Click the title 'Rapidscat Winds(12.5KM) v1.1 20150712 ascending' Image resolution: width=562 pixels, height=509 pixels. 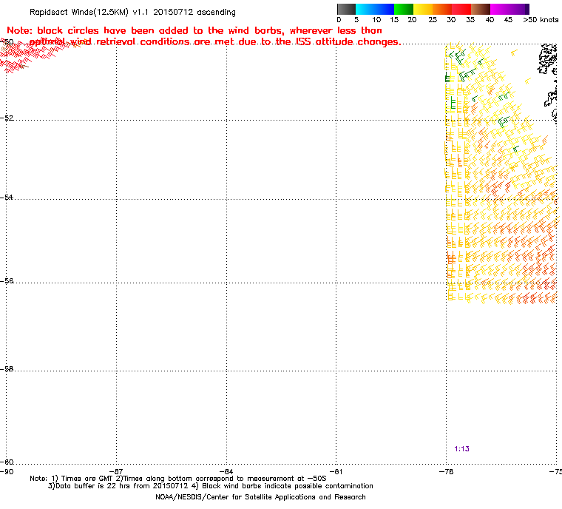[x=132, y=12]
